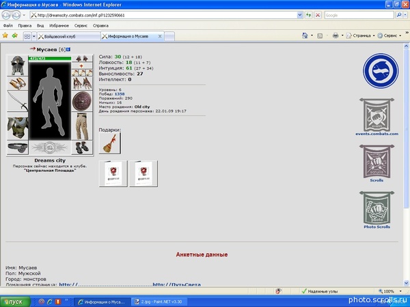Click the browser Forward button
The image size is (410, 307).
pos(16,15)
